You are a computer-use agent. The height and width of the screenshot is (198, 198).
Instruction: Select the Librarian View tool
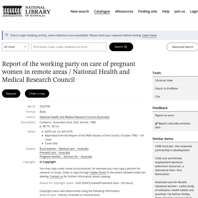tap(164, 81)
